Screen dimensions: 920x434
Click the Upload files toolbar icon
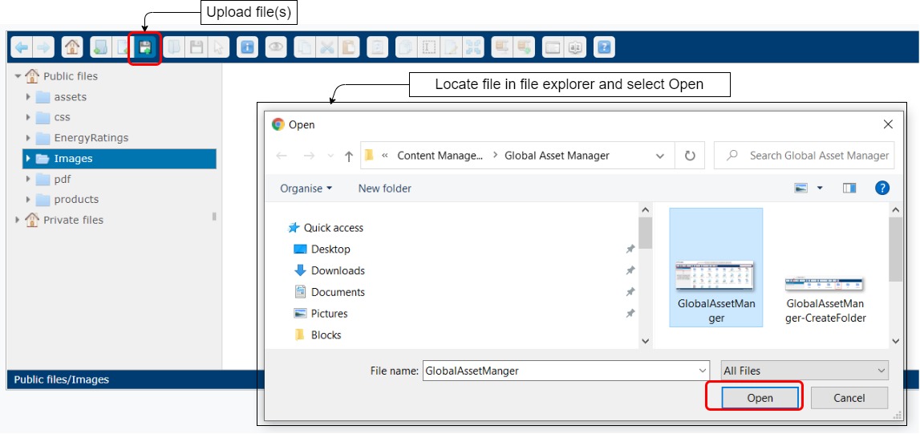pos(145,47)
